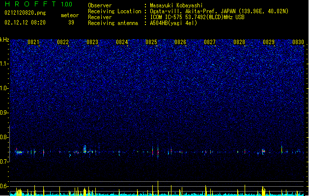This screenshot has width=309, height=196.
Task: Click the Receiving antenna label
Action: click(x=113, y=23)
